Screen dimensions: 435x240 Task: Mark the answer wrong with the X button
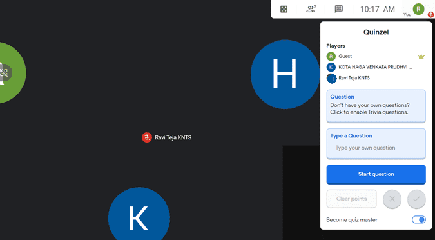pos(392,199)
